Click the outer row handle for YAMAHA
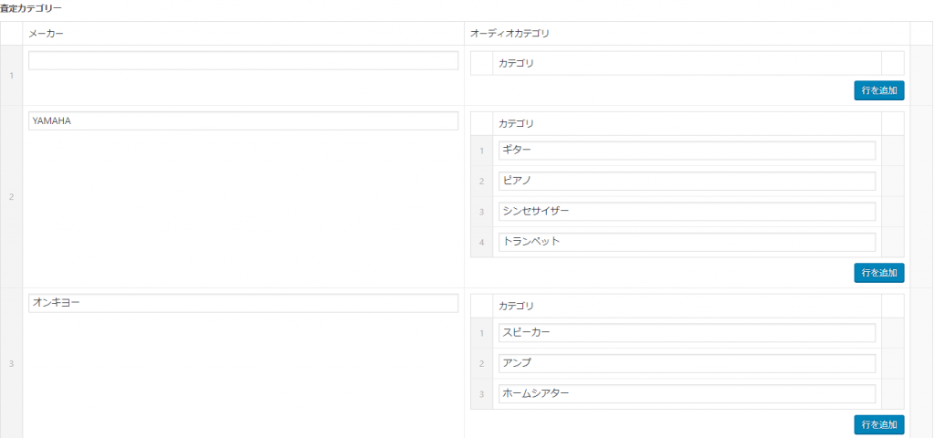This screenshot has height=438, width=935. 11,197
